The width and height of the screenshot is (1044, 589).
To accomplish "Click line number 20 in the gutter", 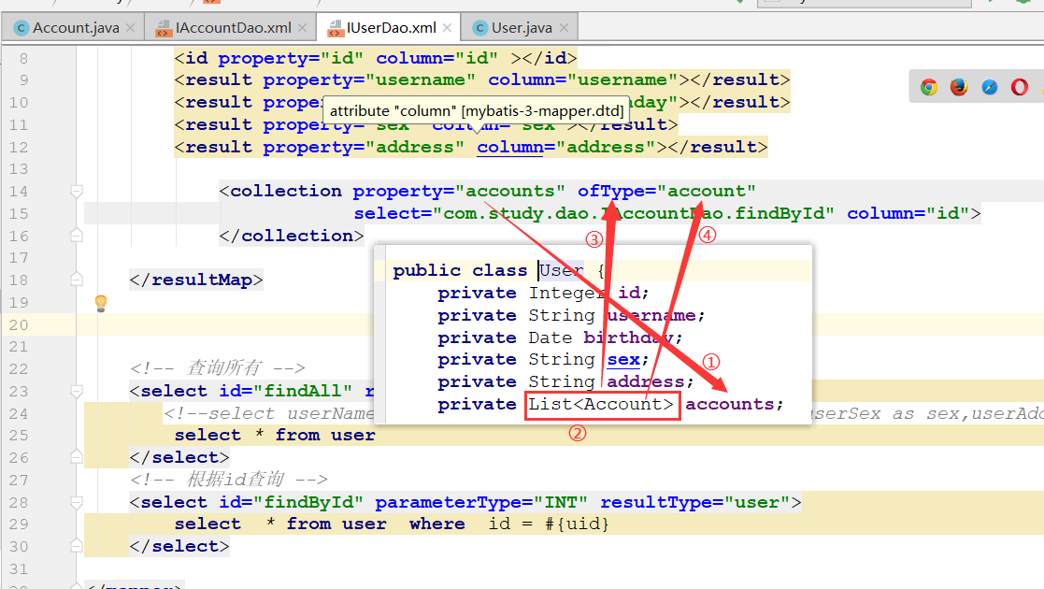I will coord(20,324).
